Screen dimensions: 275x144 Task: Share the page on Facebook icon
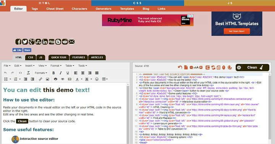click(18, 42)
